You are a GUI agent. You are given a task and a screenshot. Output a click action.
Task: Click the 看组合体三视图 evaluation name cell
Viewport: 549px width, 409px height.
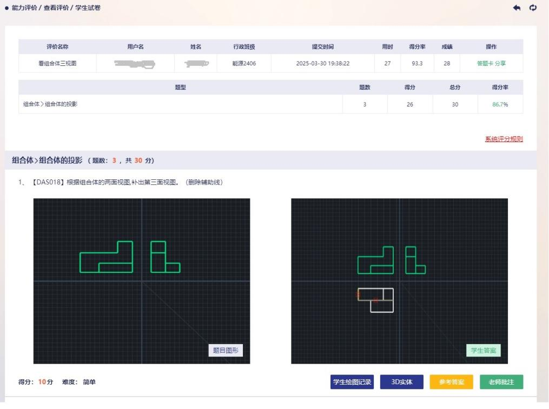pyautogui.click(x=57, y=63)
